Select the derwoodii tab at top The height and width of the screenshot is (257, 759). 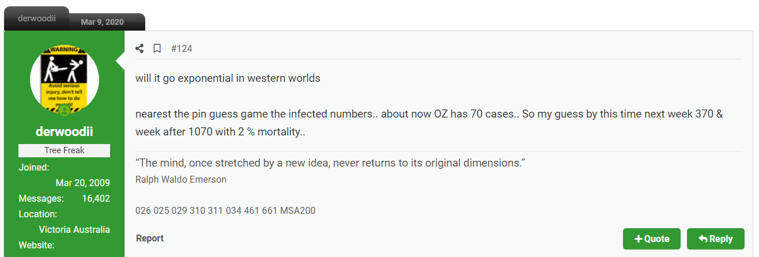(x=37, y=18)
